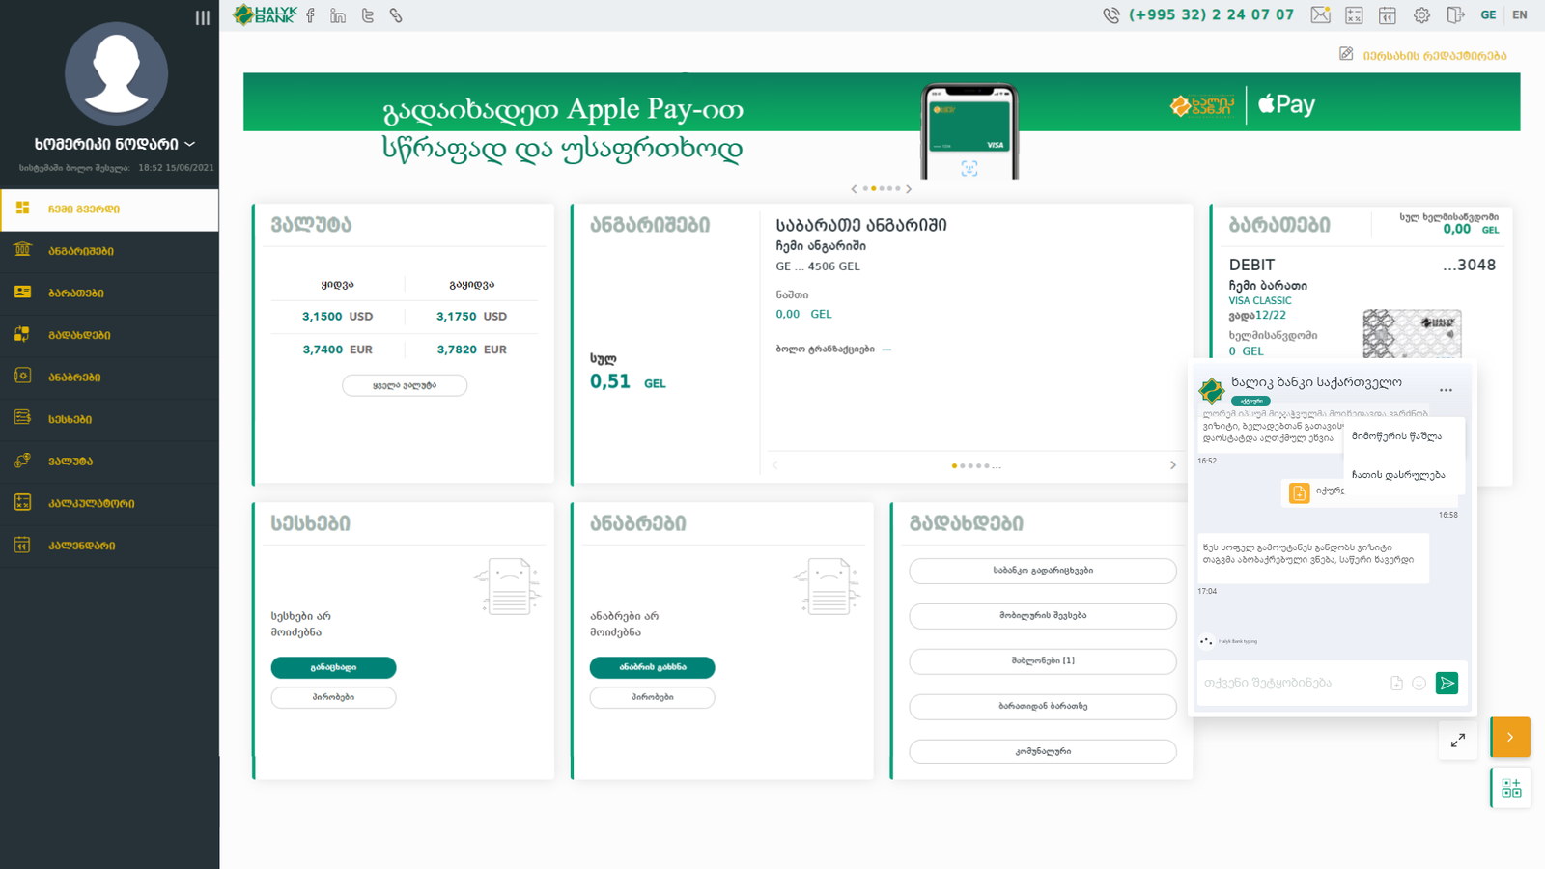Screen dimensions: 1545x869
Task: Open გადახდები in the sidebar
Action: point(109,335)
